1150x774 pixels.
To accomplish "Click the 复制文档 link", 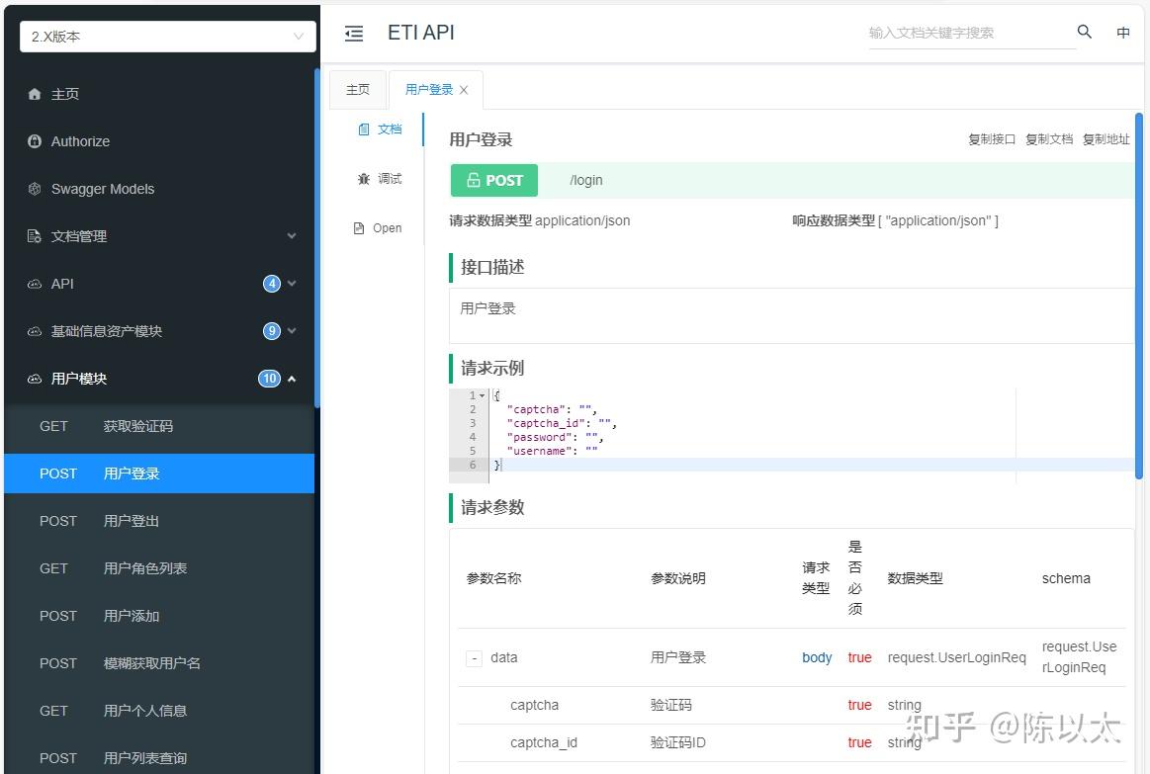I will [1049, 139].
